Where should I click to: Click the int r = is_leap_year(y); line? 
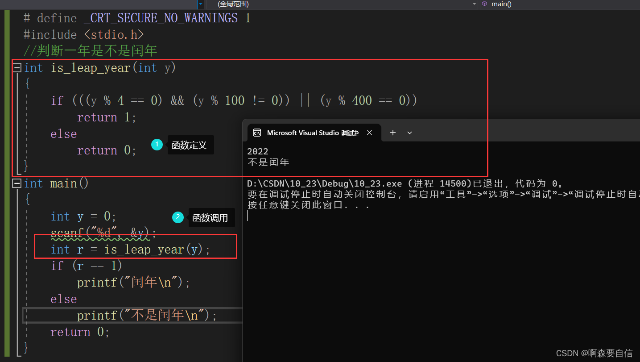(x=130, y=250)
